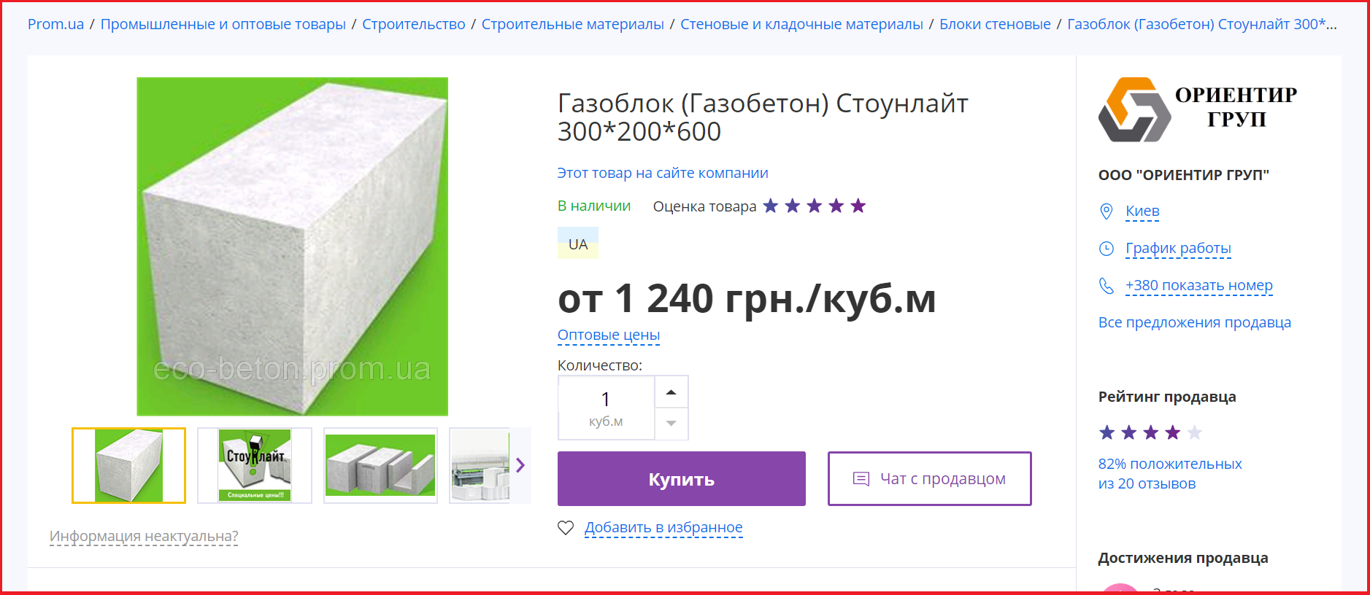Click the product rating stars
Image resolution: width=1370 pixels, height=595 pixels.
coord(815,206)
